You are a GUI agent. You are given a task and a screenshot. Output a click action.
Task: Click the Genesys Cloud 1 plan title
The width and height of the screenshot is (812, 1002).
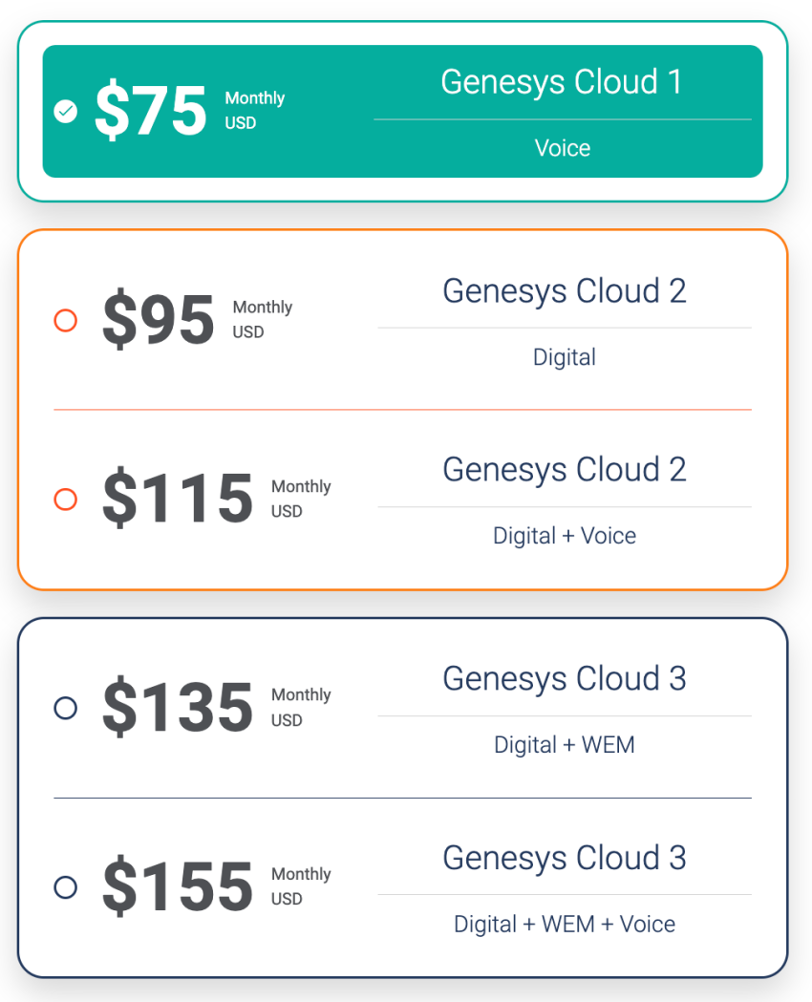[x=563, y=82]
